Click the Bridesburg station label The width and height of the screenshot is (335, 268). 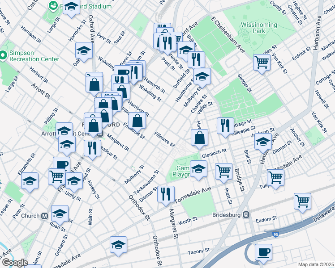pos(226,215)
